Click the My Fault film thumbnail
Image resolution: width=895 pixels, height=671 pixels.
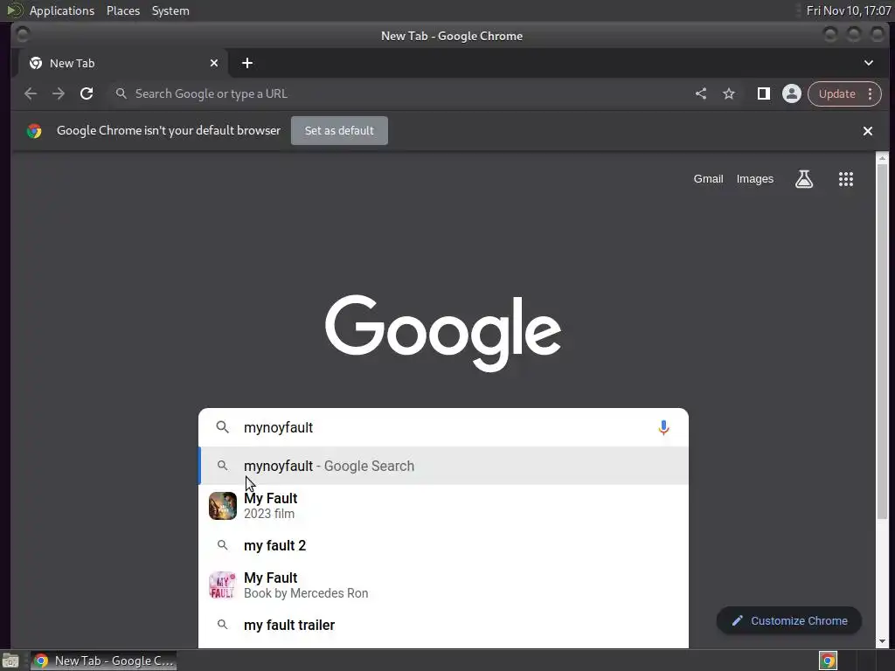223,506
